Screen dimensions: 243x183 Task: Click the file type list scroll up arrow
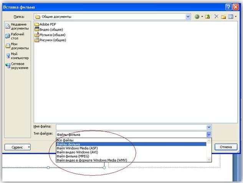pos(209,141)
